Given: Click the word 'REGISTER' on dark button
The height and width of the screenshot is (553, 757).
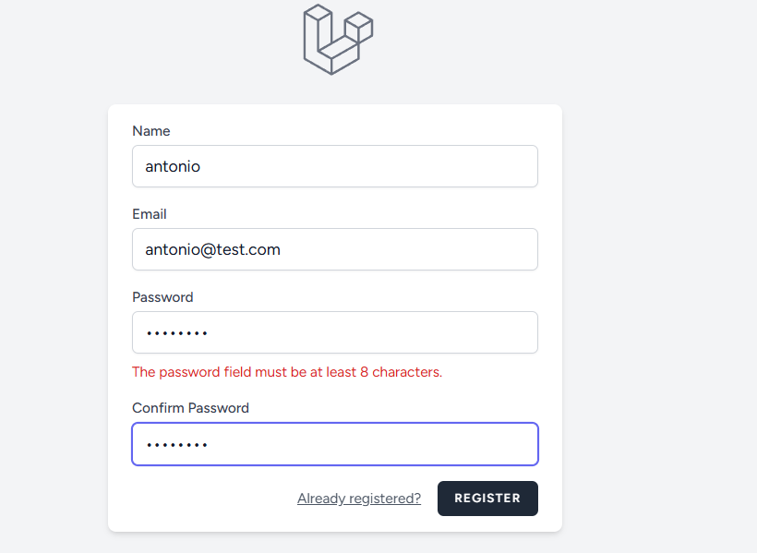Looking at the screenshot, I should 487,499.
